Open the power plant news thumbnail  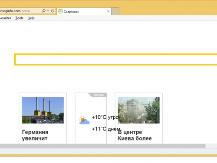43,110
